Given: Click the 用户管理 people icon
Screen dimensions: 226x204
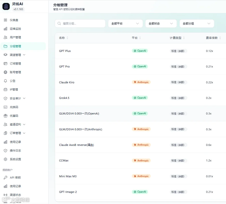Looking at the screenshot, I should (x=6, y=37).
